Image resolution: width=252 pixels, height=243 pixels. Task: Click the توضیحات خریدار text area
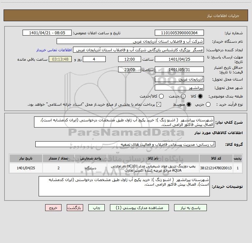(124, 186)
